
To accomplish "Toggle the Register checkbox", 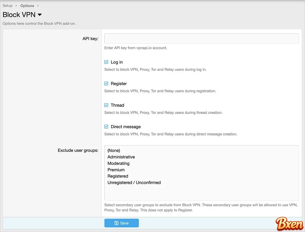I will coord(106,84).
